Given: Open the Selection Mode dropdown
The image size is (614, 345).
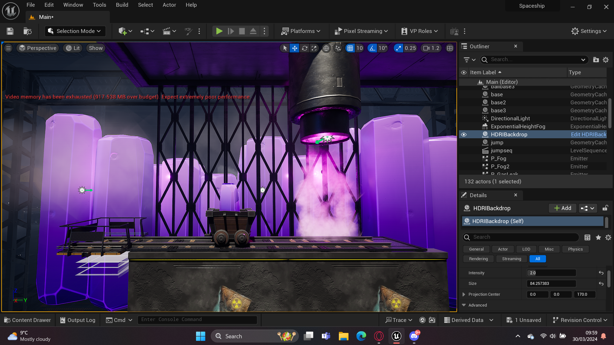Looking at the screenshot, I should [75, 31].
